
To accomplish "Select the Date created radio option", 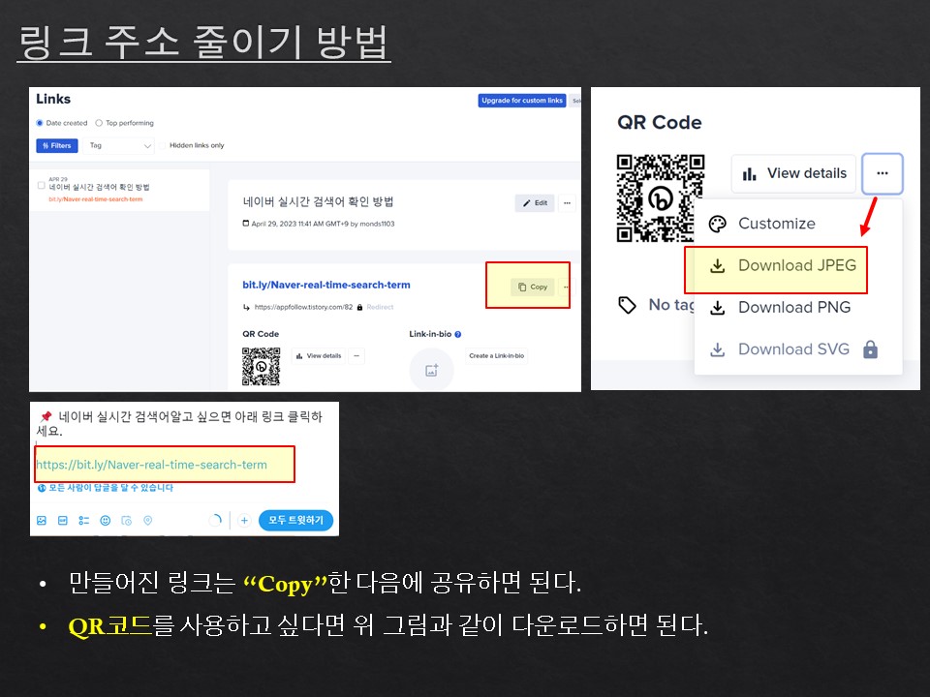I will coord(40,123).
